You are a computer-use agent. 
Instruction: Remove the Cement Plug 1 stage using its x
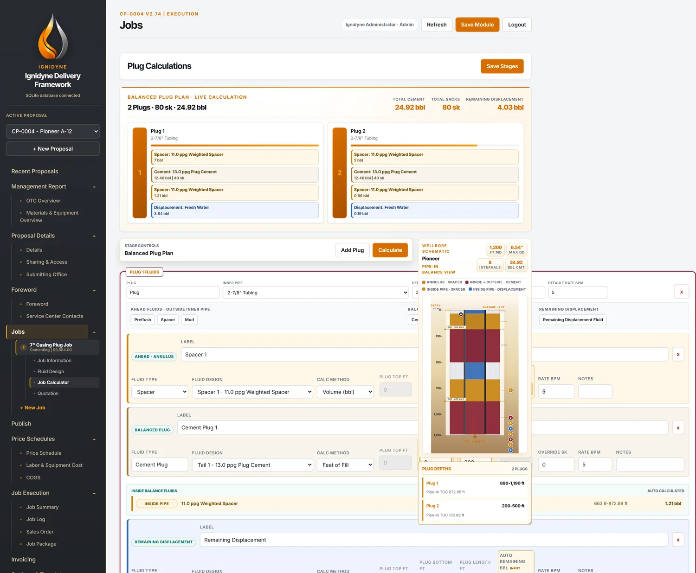click(678, 427)
